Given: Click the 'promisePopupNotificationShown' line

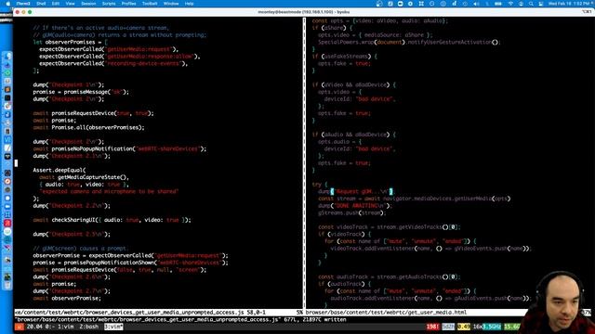Looking at the screenshot, I should (130, 263).
